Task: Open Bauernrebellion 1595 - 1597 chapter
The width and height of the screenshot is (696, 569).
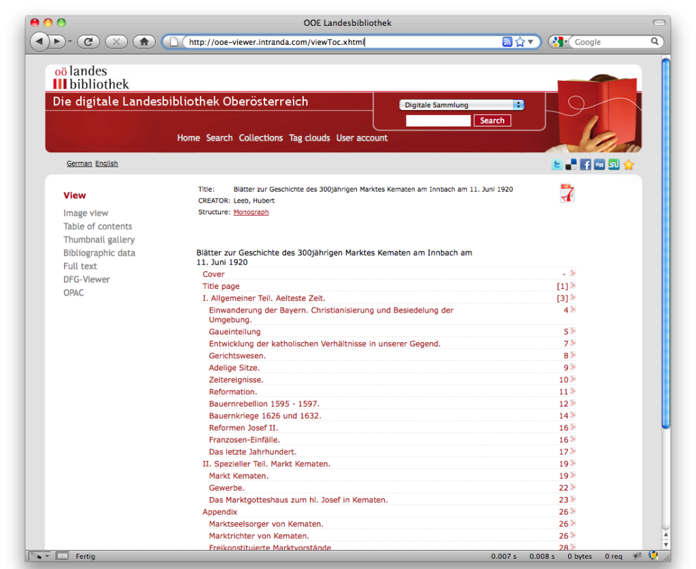Action: click(264, 404)
